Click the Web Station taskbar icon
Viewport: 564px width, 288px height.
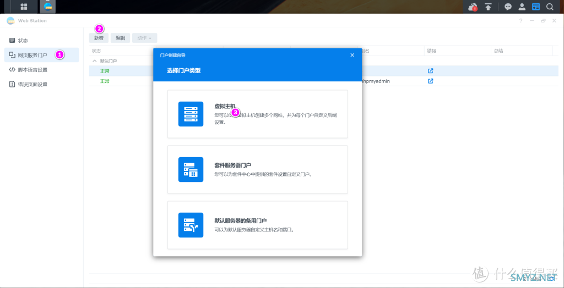(47, 7)
